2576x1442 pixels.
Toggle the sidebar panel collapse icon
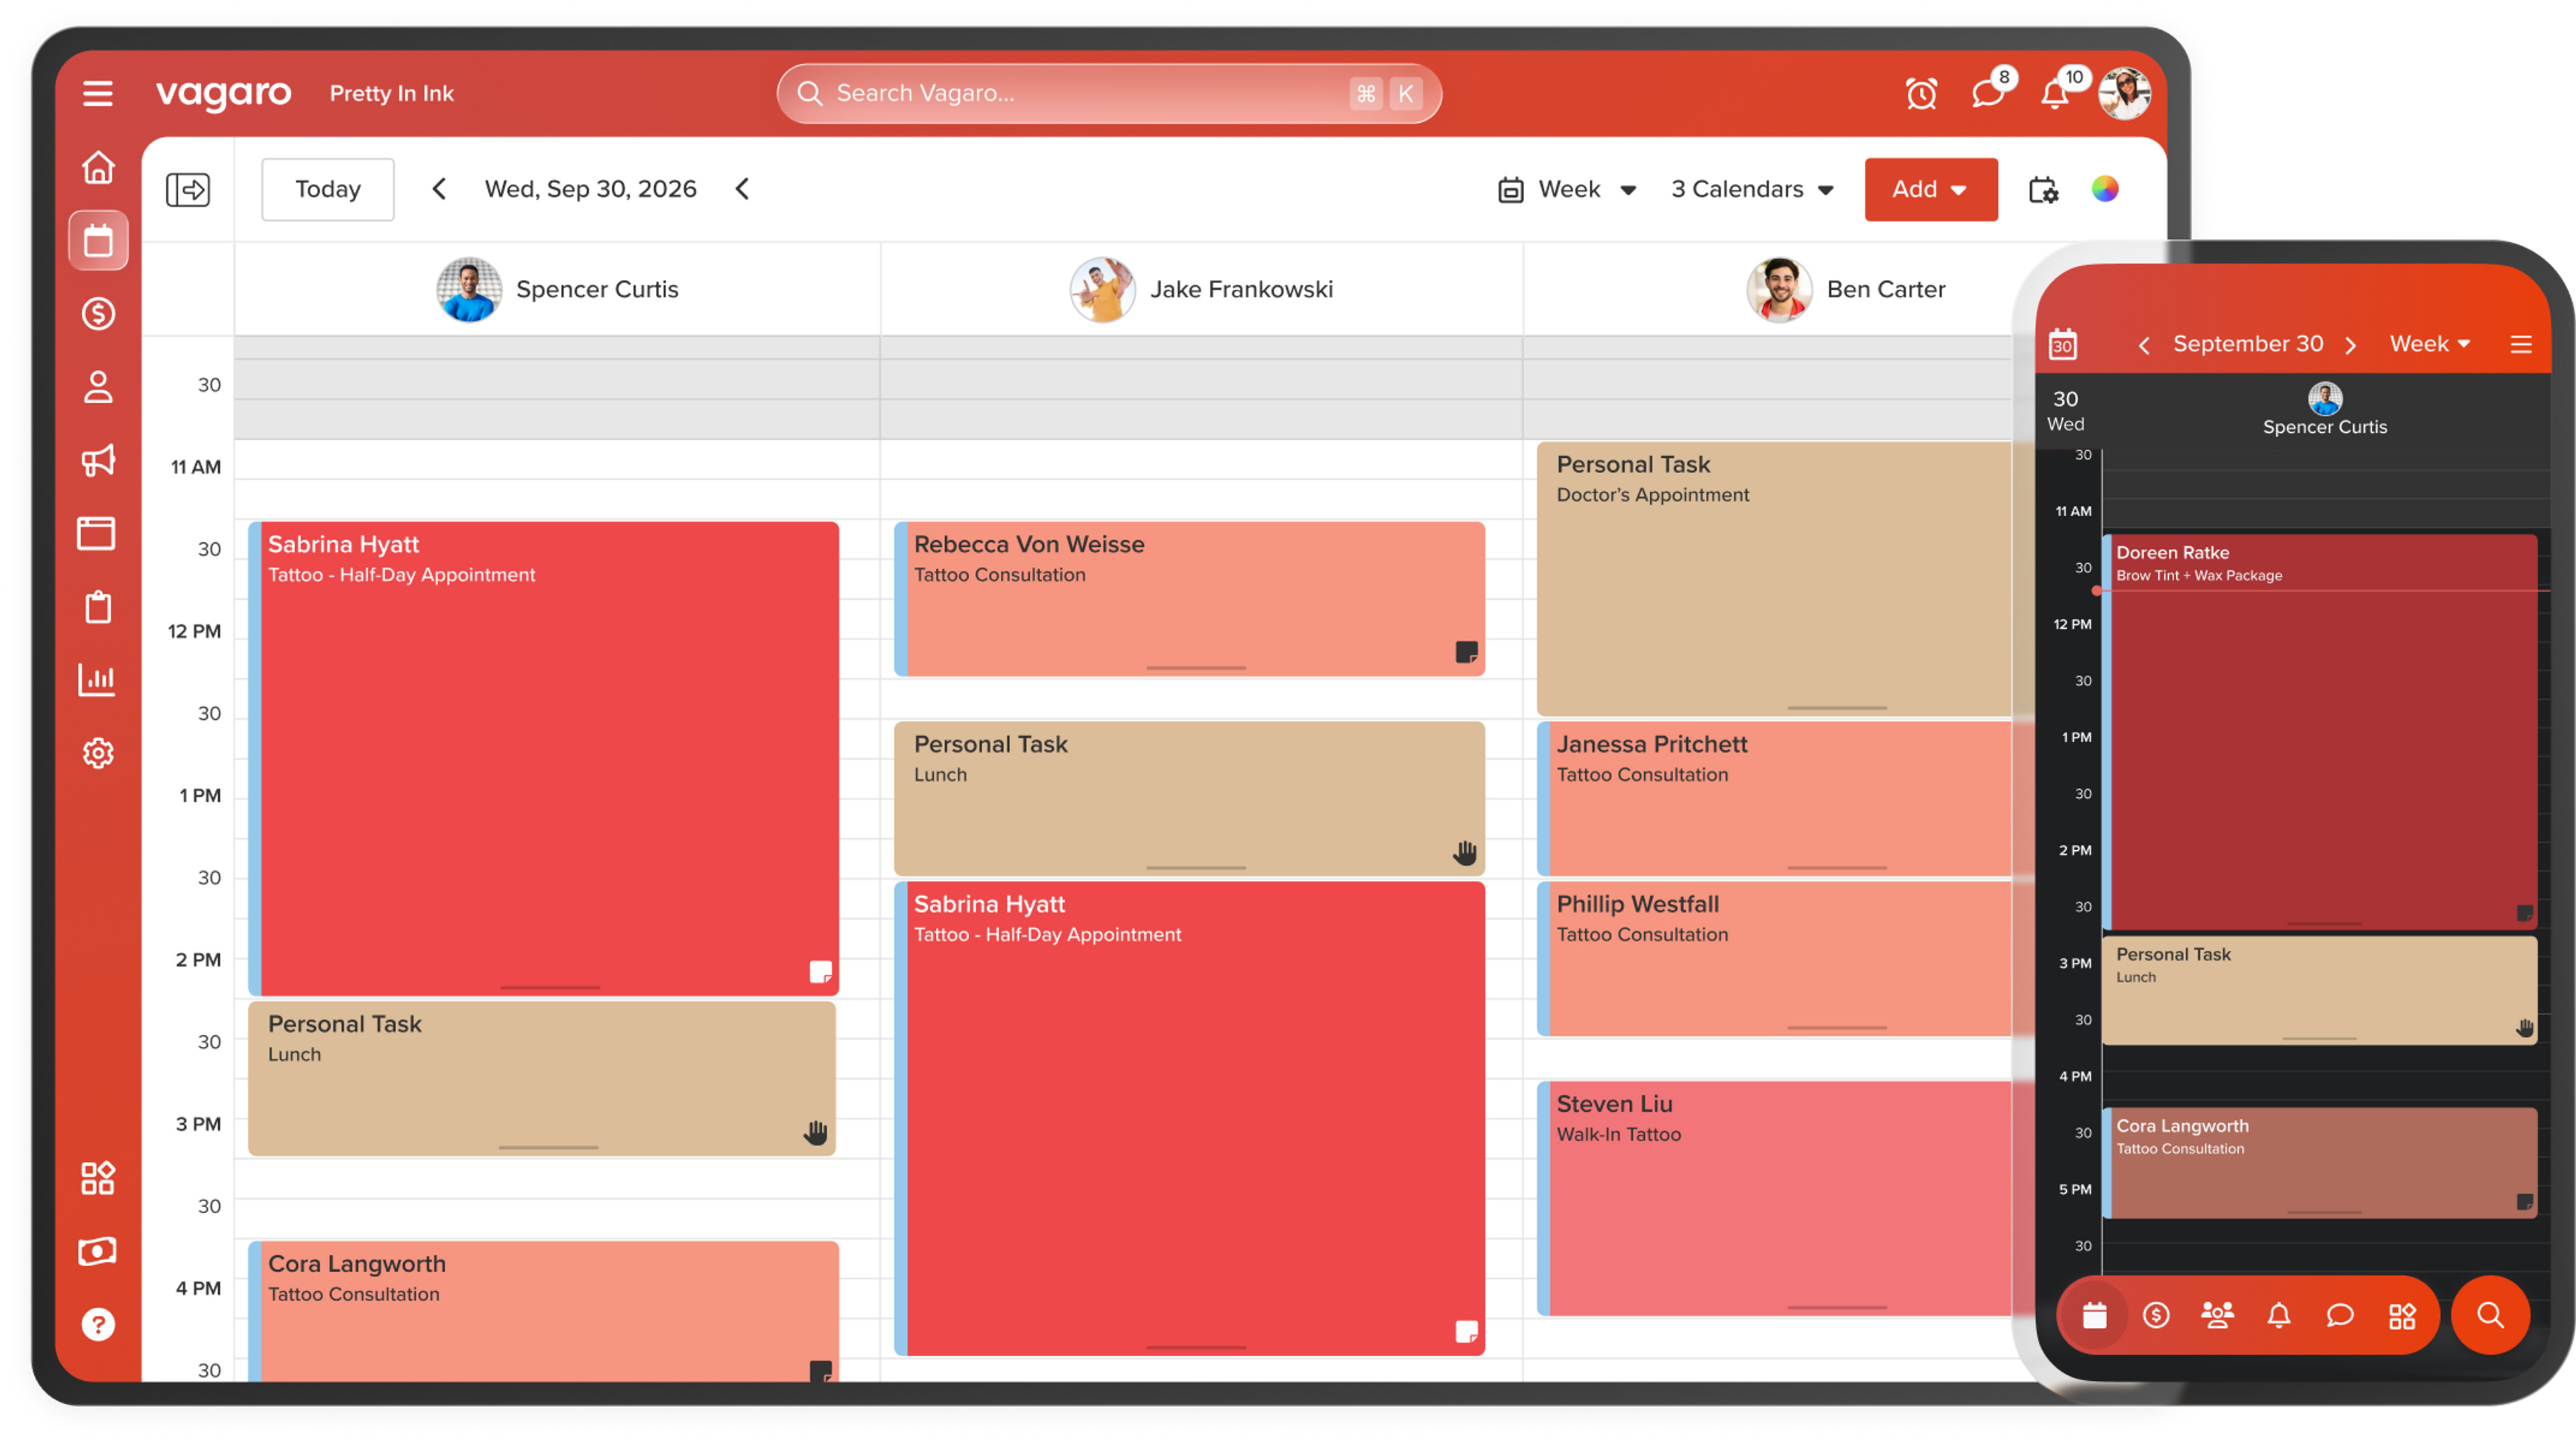tap(188, 189)
